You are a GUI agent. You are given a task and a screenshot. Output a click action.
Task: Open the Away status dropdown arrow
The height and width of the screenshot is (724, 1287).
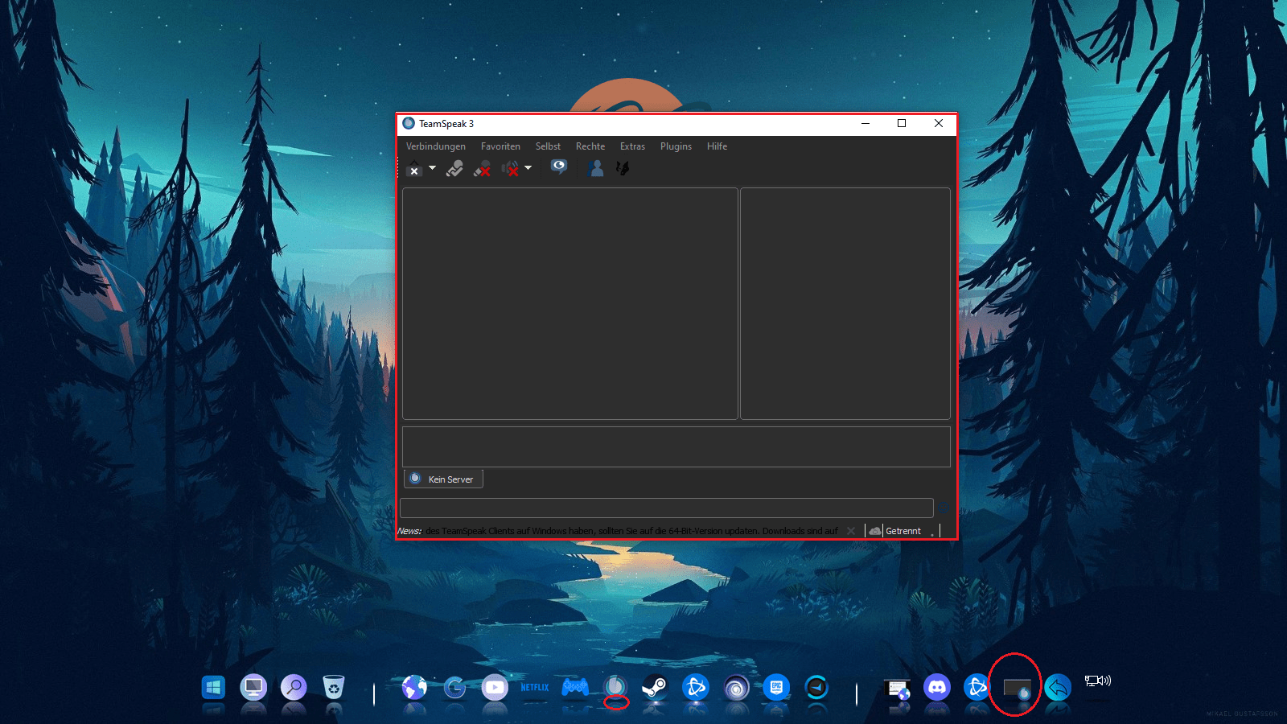coord(432,168)
